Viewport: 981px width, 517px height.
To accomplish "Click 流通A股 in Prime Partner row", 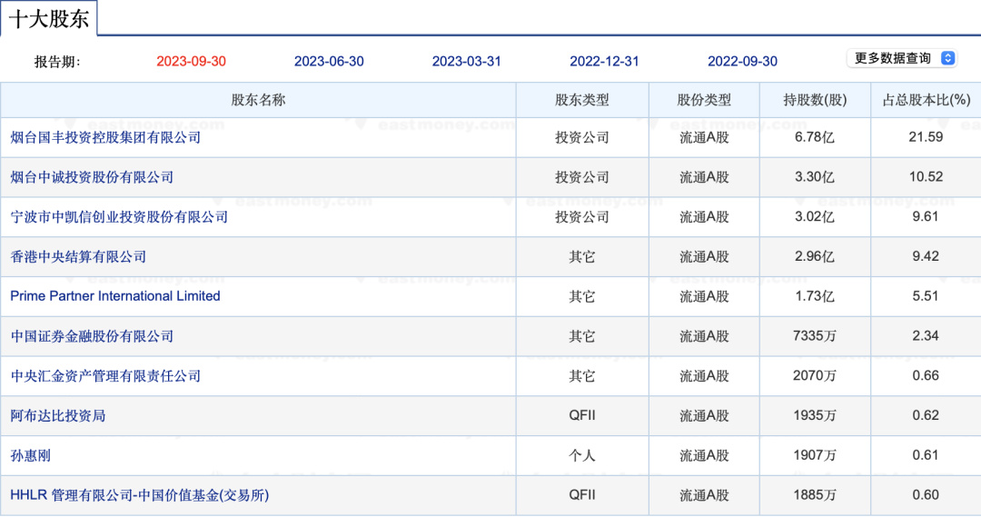I will (704, 296).
